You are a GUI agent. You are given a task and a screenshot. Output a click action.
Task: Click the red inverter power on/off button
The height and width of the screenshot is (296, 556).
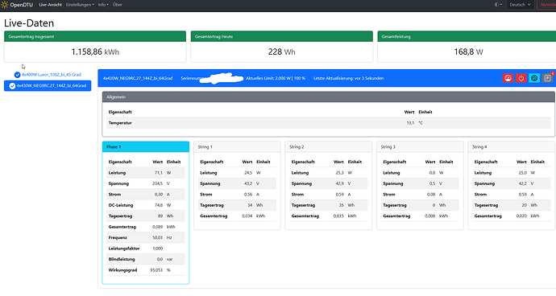[521, 78]
